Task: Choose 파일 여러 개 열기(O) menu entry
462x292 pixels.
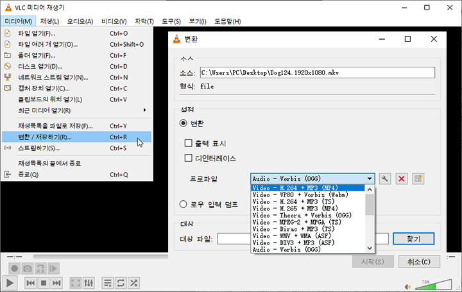Action: click(x=76, y=44)
